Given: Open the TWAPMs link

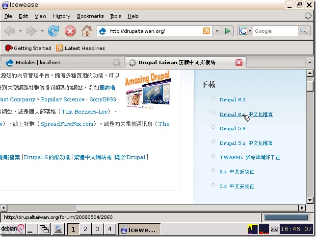Looking at the screenshot, I should click(x=250, y=157).
